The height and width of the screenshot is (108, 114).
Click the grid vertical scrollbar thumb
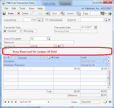click(109, 78)
